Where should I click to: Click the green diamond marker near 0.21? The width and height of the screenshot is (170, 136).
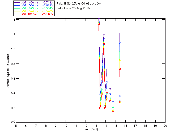(113, 107)
